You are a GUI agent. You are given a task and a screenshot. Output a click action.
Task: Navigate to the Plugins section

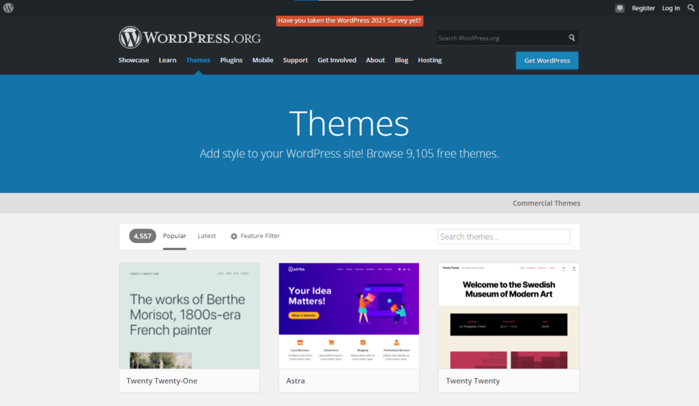231,60
